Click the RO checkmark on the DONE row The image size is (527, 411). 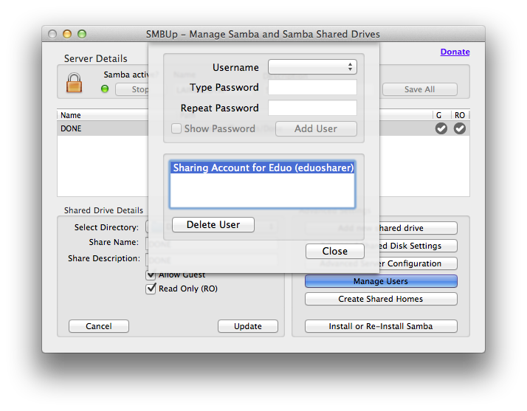[x=459, y=128]
